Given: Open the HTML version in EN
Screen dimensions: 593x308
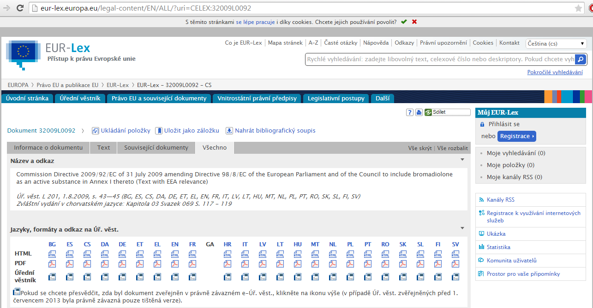Looking at the screenshot, I should coord(175,254).
